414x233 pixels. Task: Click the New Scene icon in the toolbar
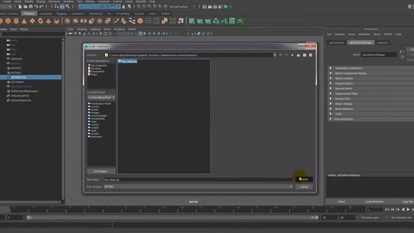pos(20,6)
